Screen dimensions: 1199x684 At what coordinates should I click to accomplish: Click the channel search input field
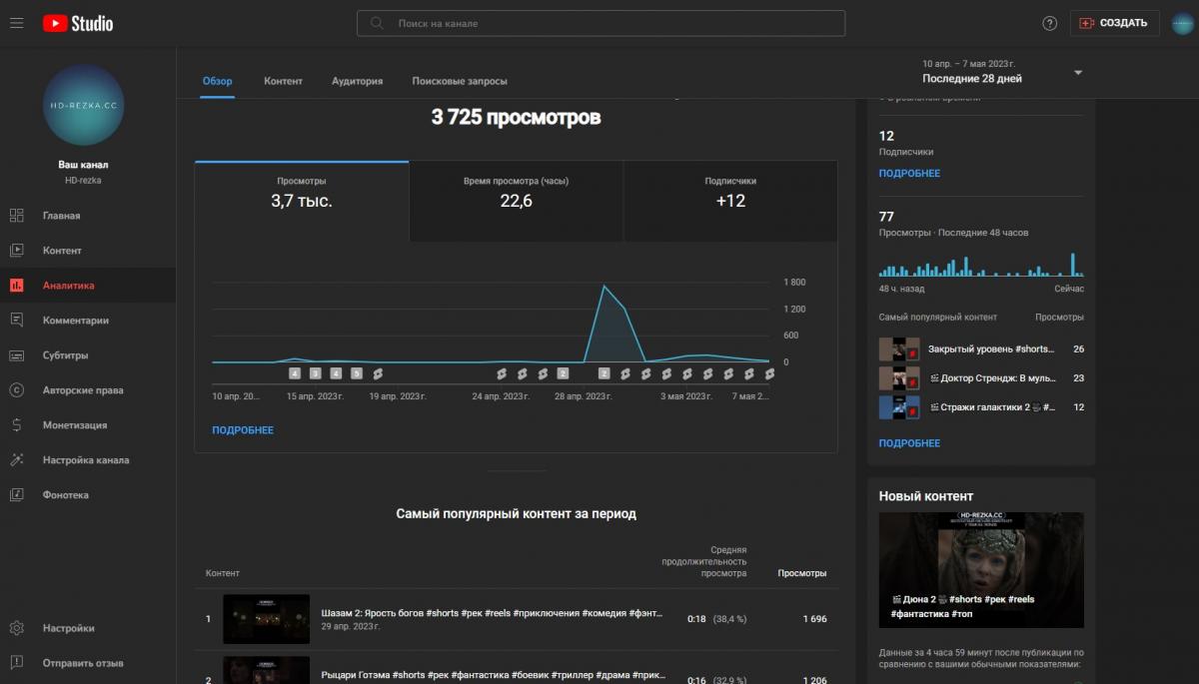[x=609, y=23]
